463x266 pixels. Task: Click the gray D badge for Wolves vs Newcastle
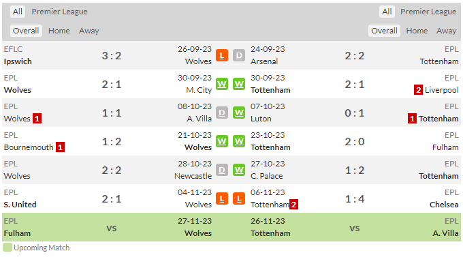click(222, 170)
